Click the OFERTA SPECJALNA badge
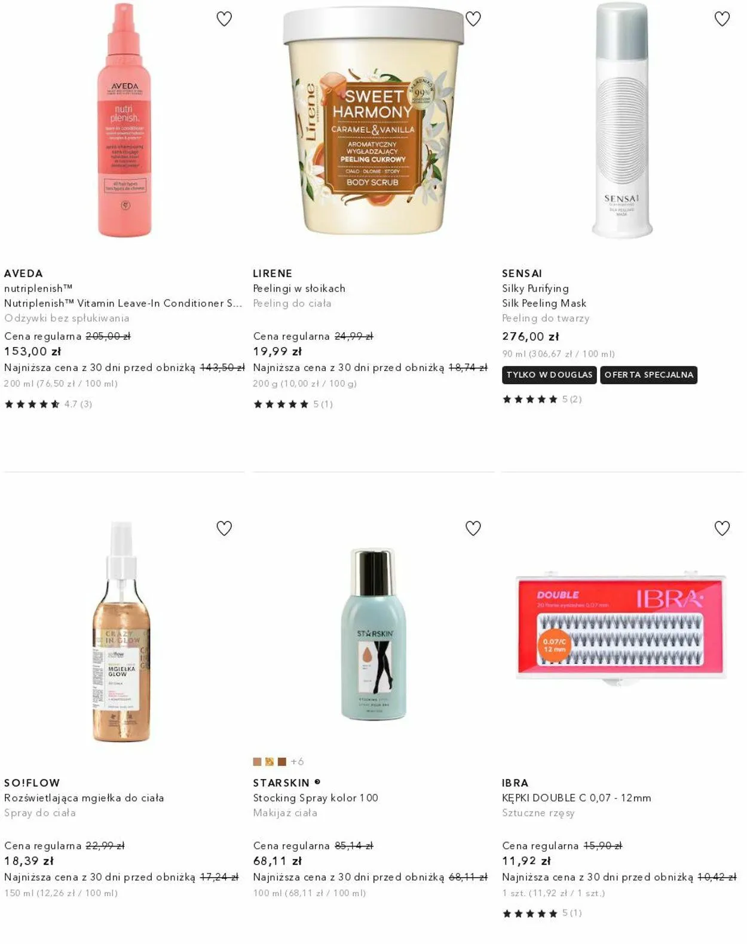This screenshot has width=747, height=944. [x=649, y=375]
